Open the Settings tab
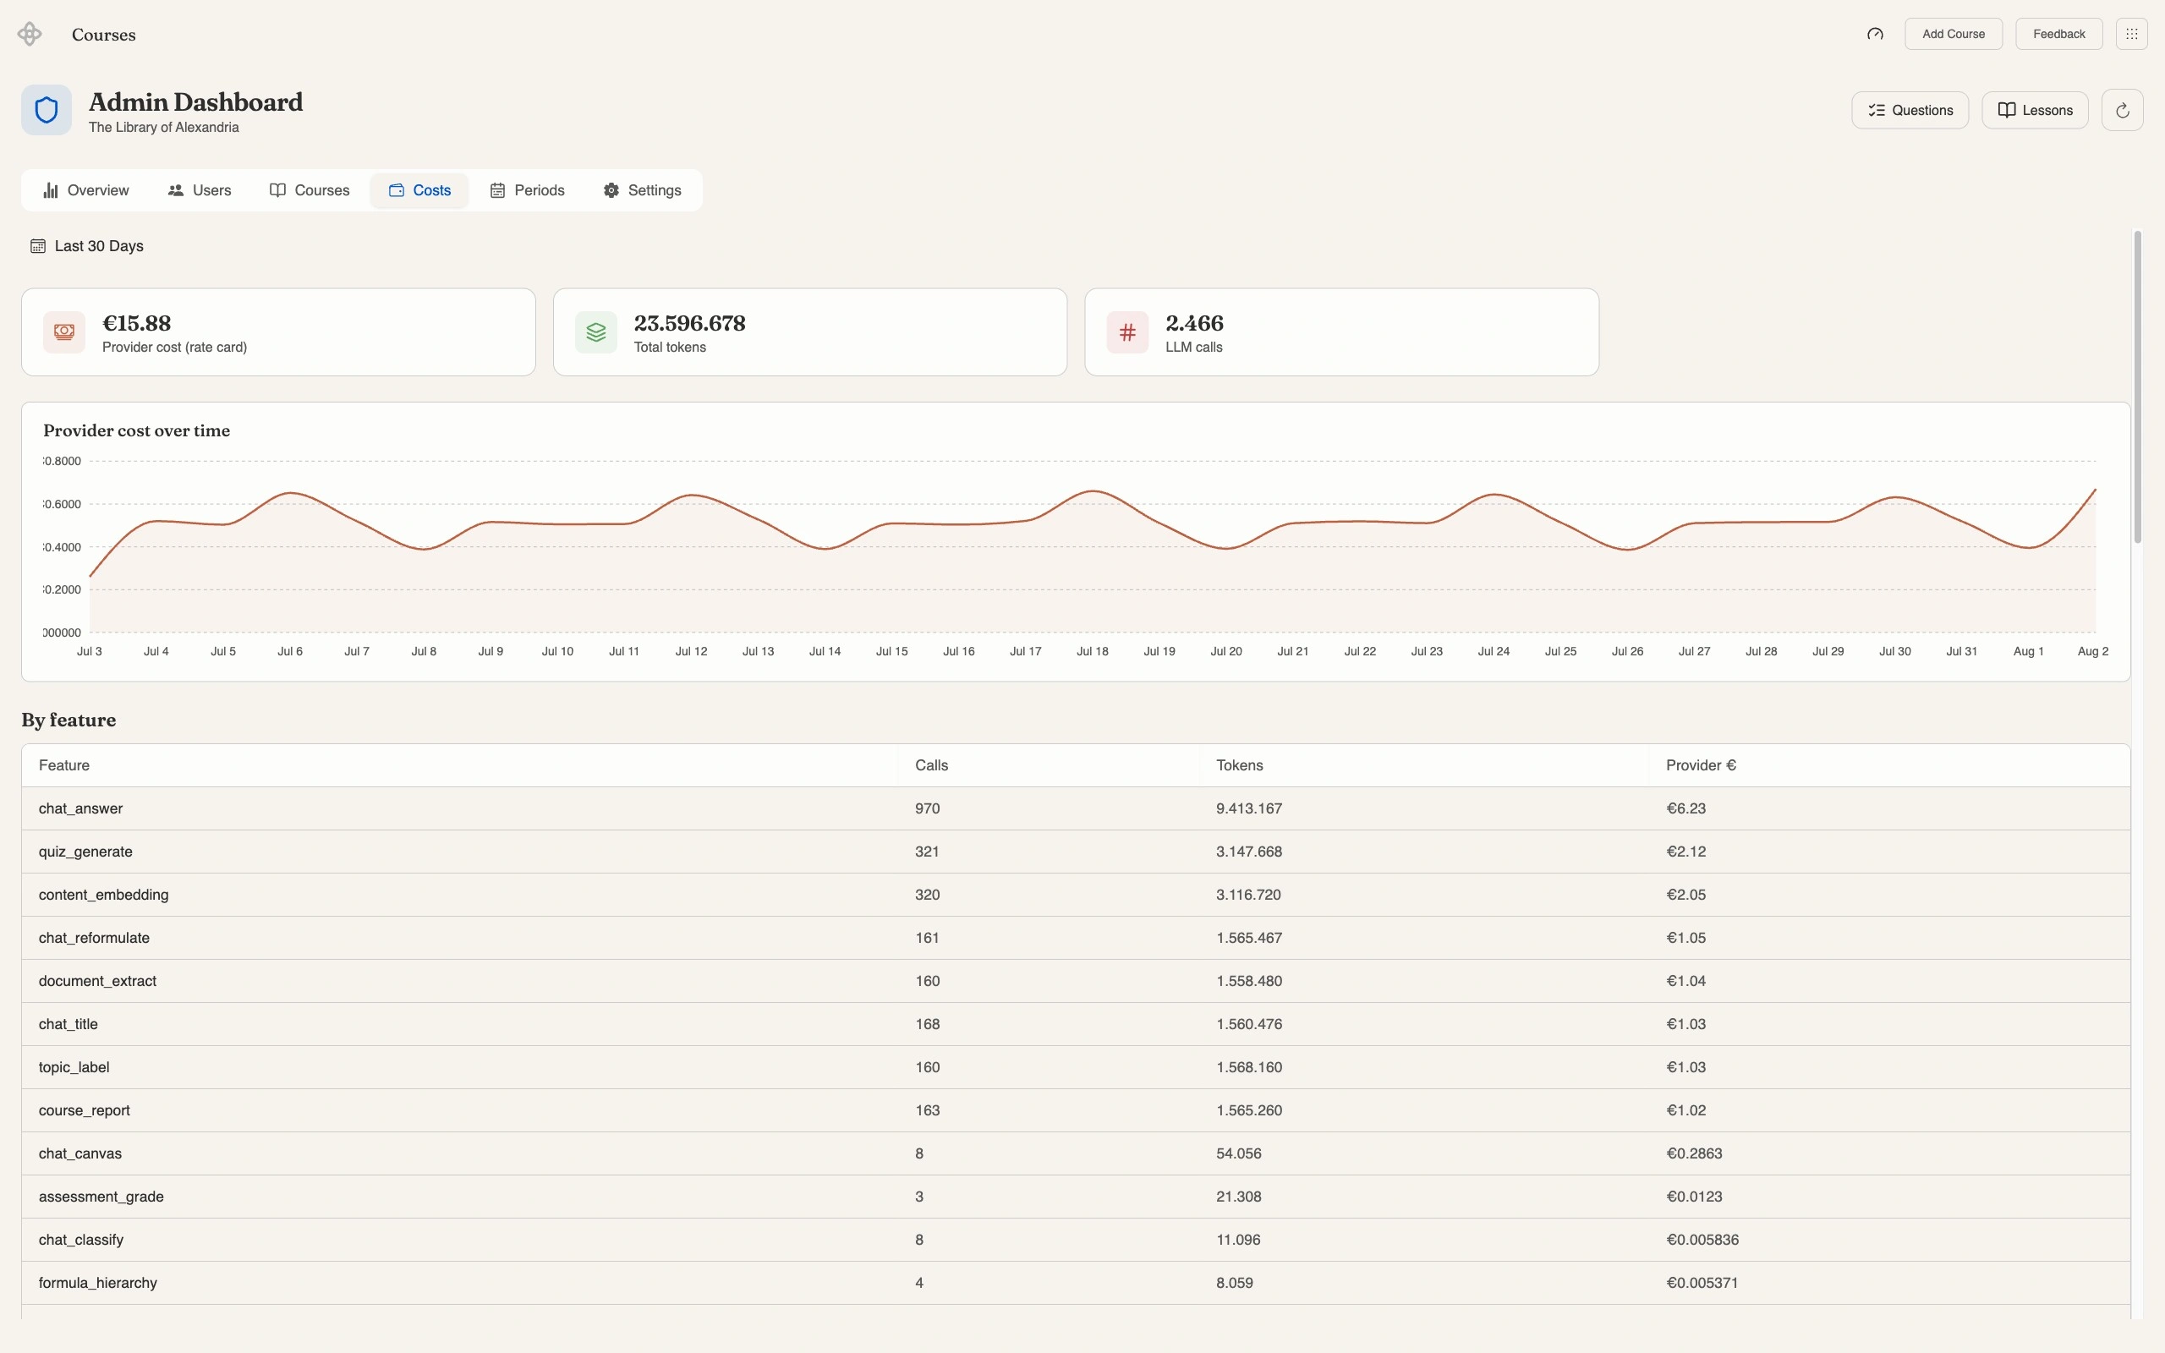The image size is (2165, 1353). click(643, 190)
